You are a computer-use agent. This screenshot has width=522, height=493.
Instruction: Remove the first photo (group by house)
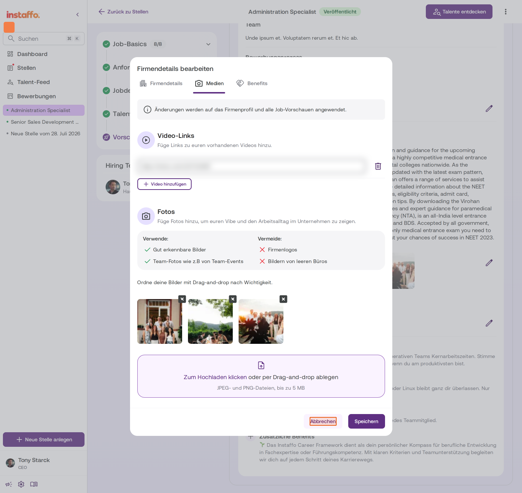tap(182, 299)
